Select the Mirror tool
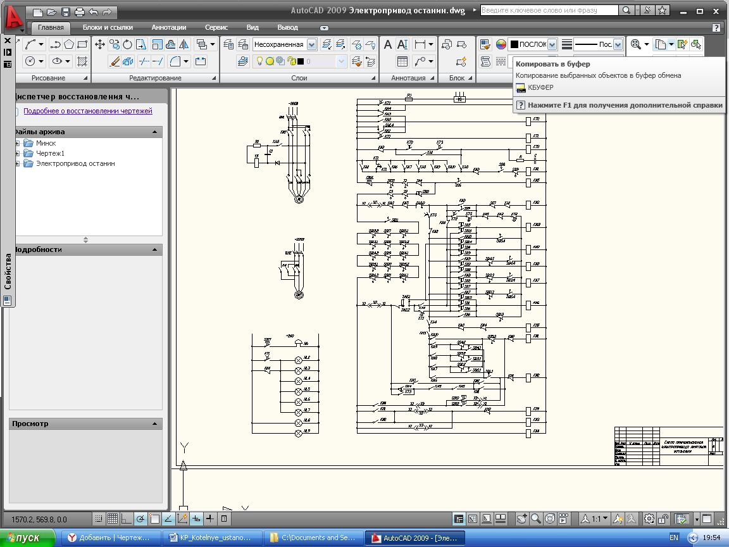This screenshot has height=547, width=729. tap(184, 45)
